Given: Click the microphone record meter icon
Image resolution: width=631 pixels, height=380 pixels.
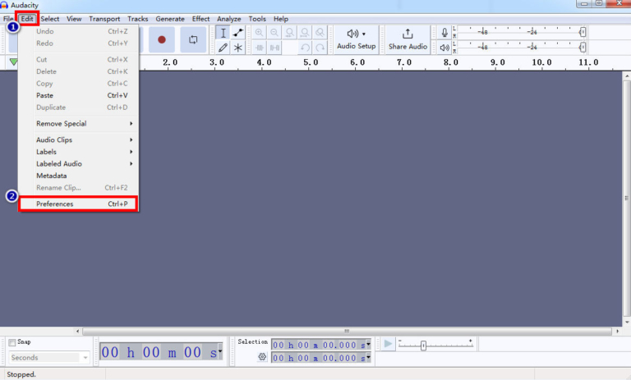Looking at the screenshot, I should [445, 33].
